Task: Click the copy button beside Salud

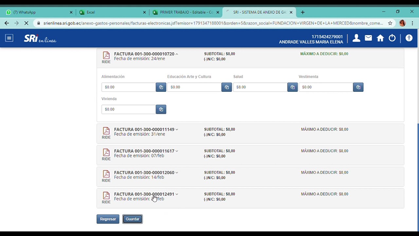Action: point(292,87)
